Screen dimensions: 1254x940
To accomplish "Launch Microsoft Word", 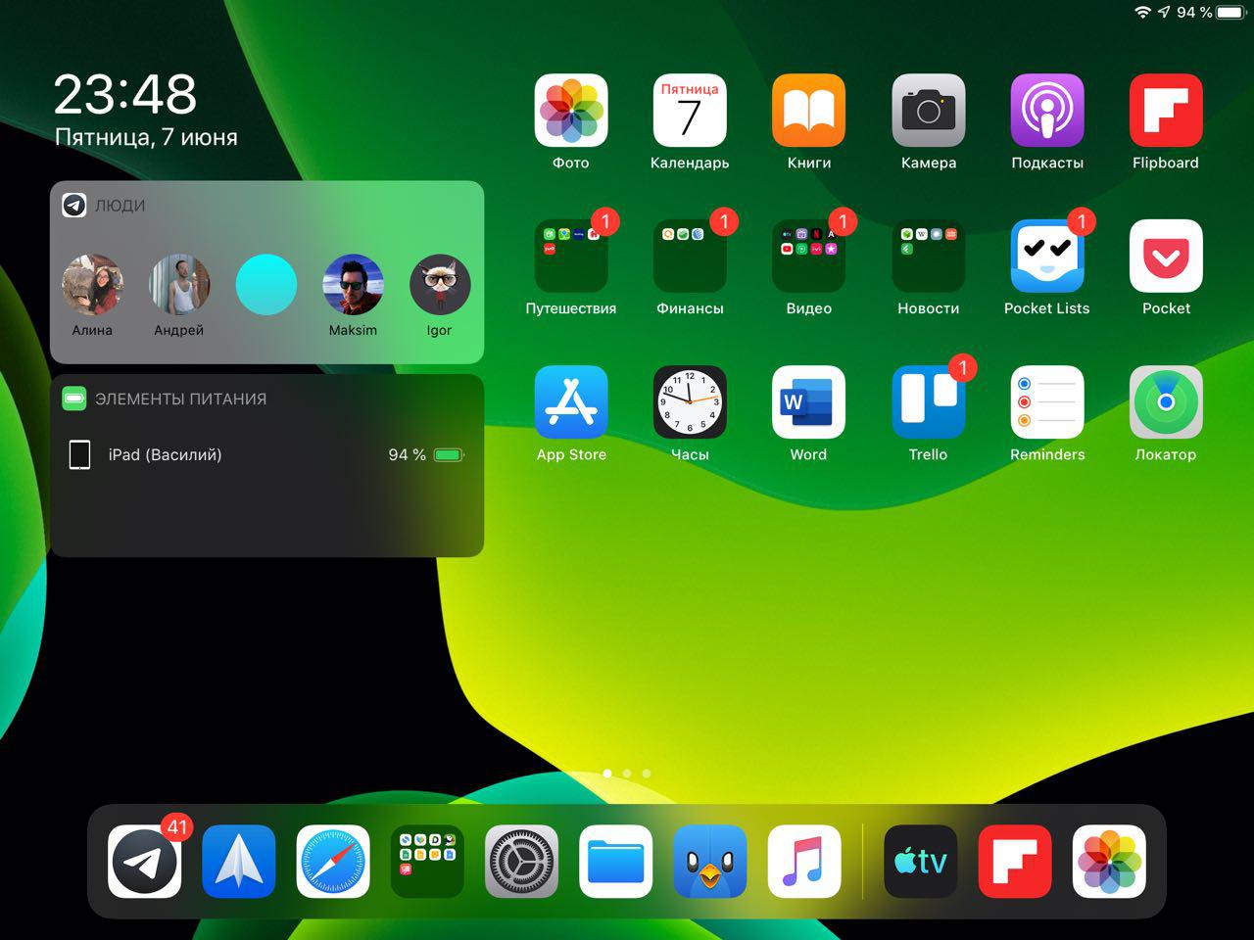I will point(808,402).
